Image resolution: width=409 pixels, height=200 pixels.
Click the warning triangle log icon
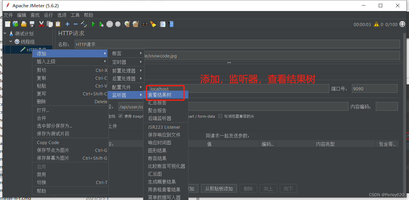click(x=376, y=24)
